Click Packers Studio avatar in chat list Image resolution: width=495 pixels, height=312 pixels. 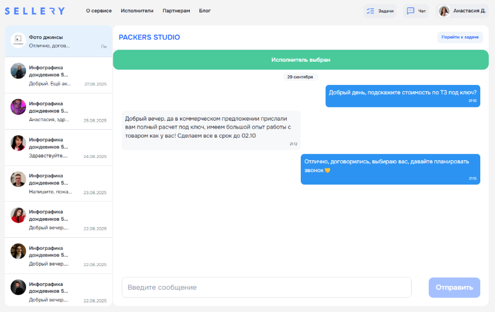coord(18,41)
